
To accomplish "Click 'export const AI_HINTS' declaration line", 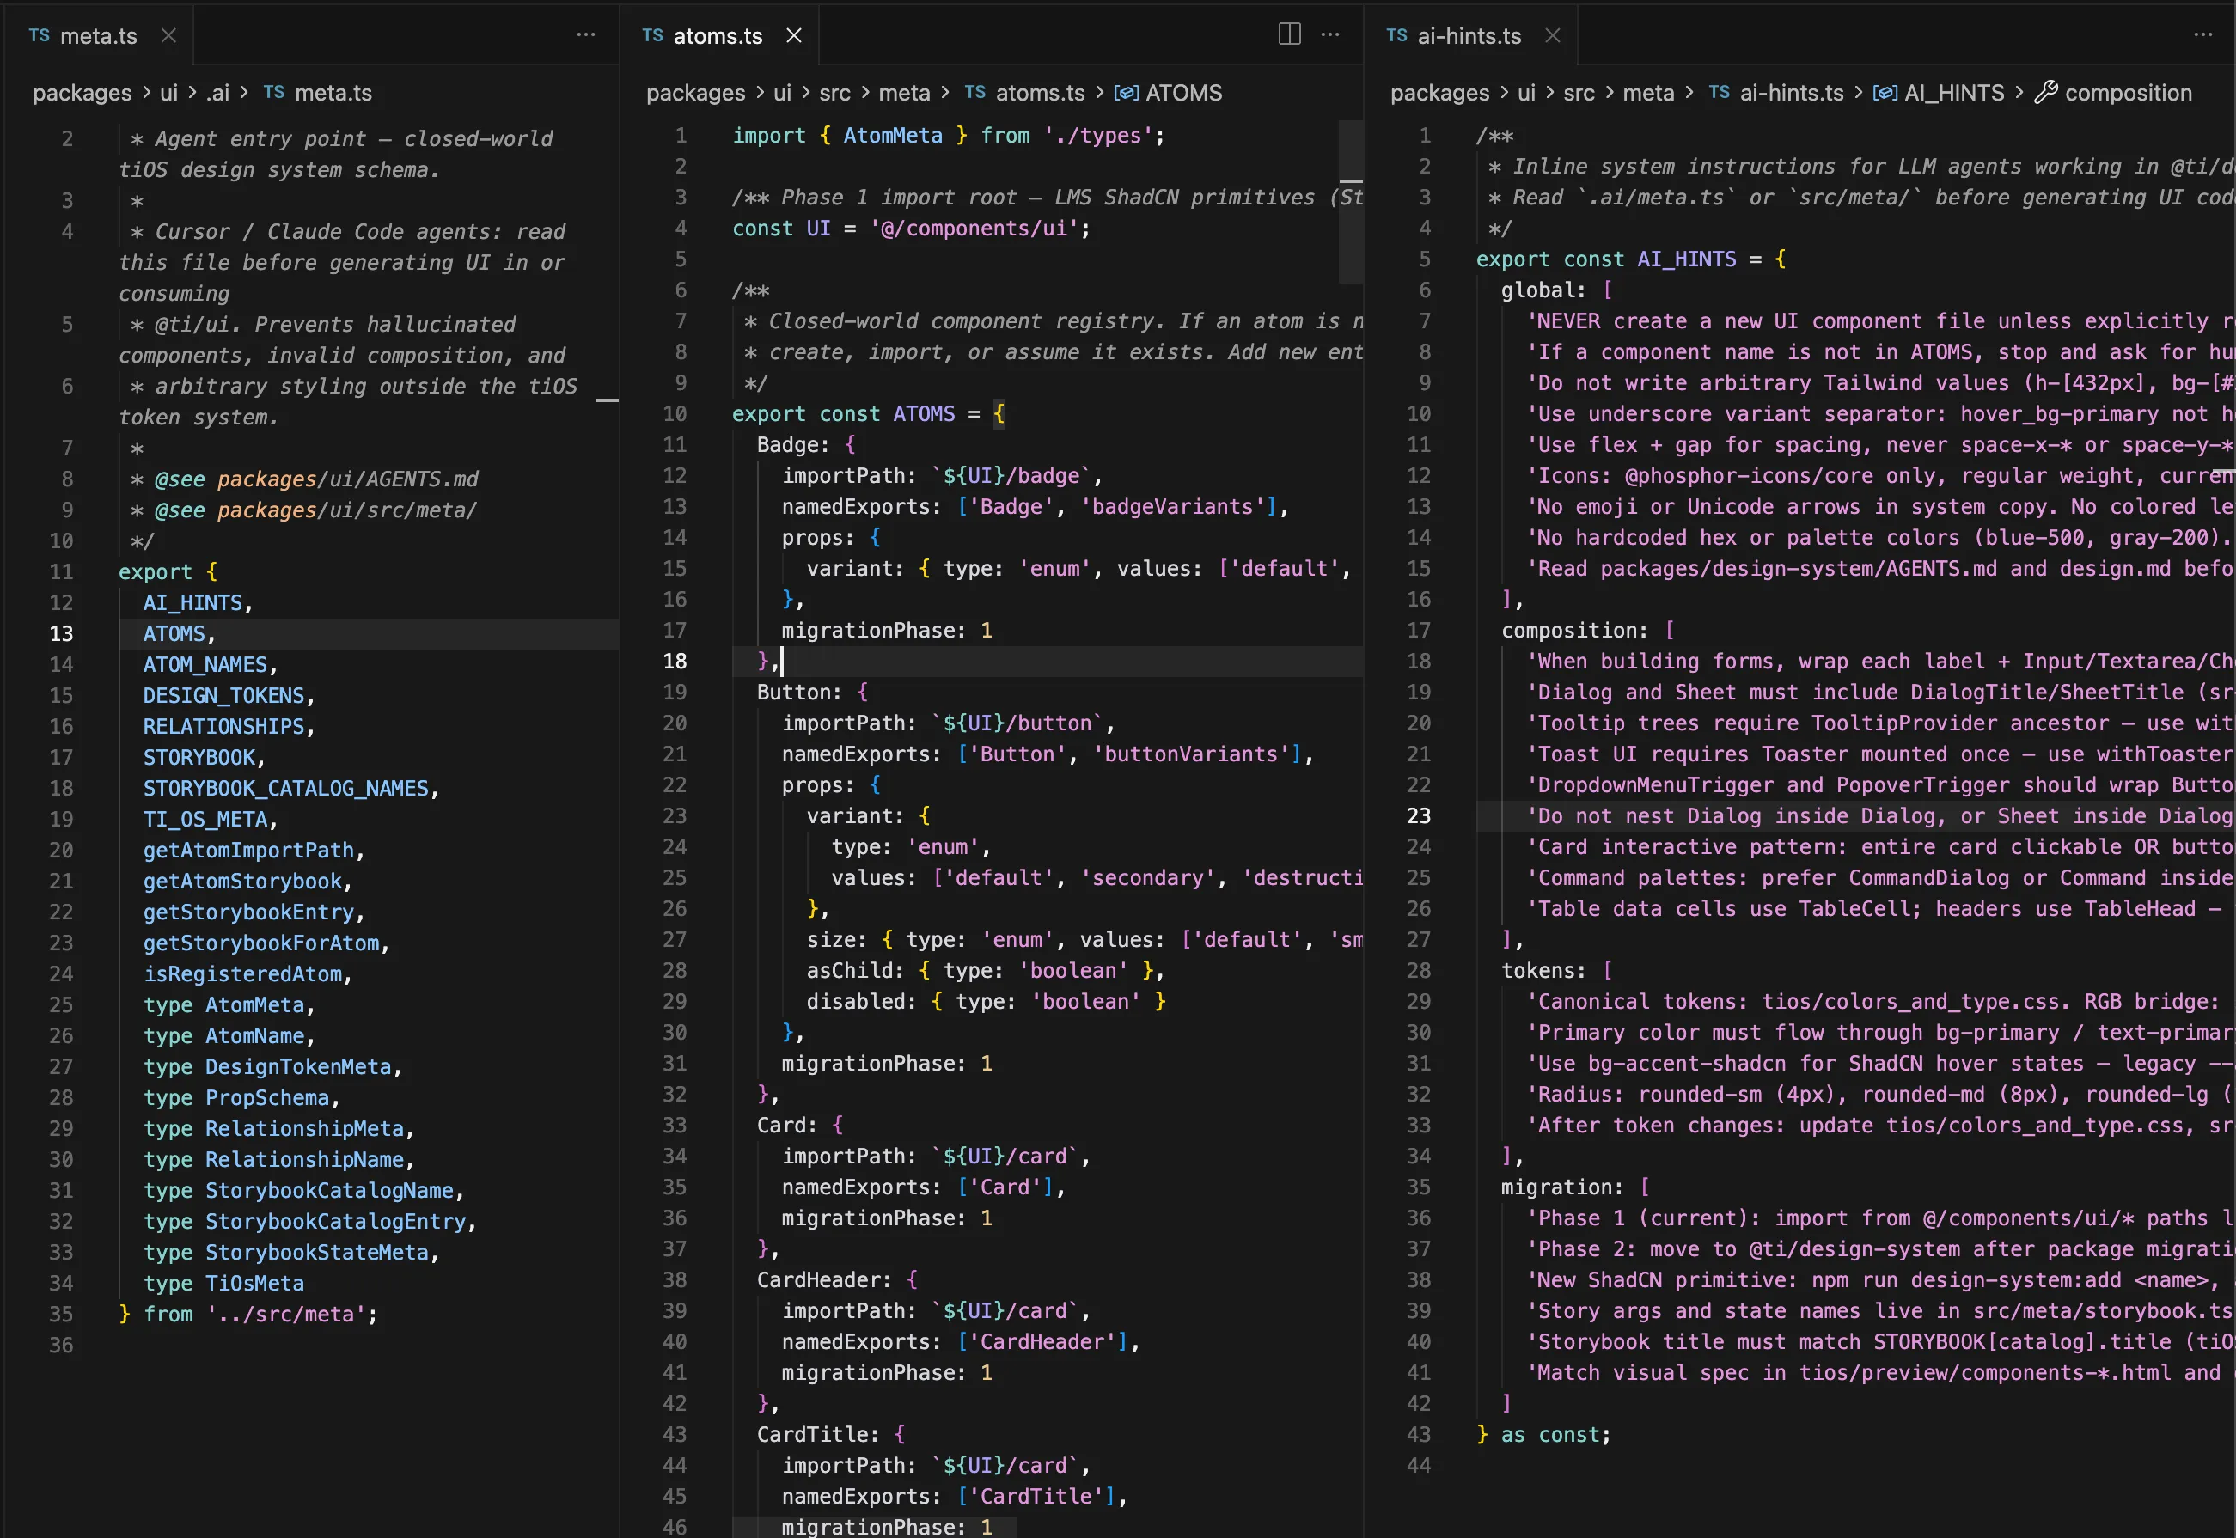I will [x=1631, y=259].
